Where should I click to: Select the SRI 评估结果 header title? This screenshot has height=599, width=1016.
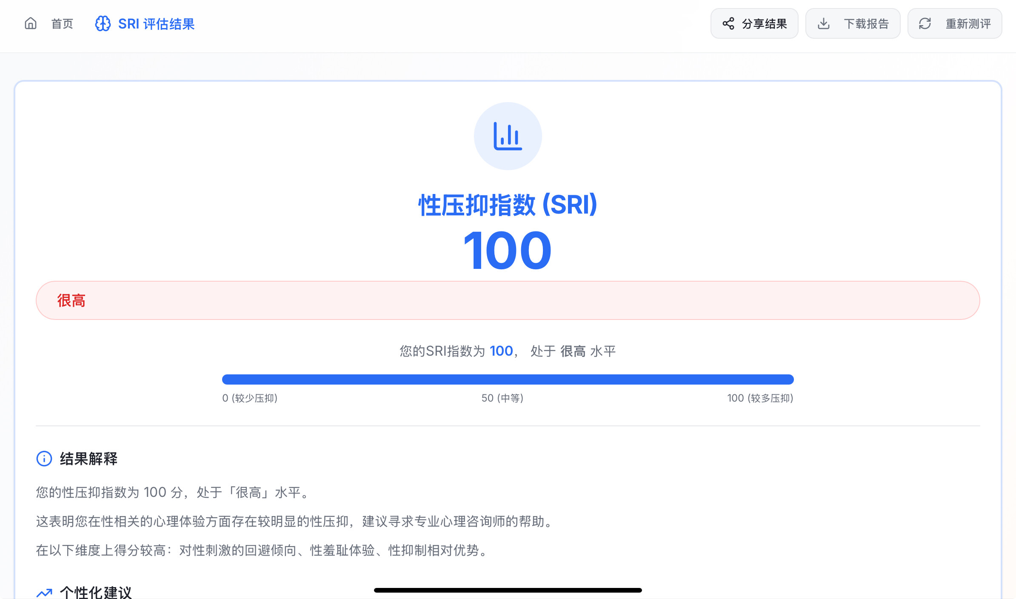(156, 24)
